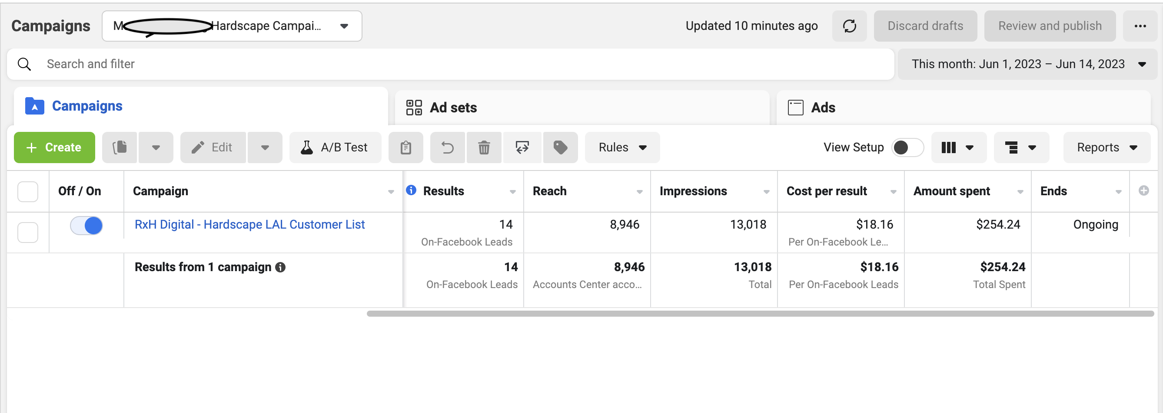Switch to the Ads tab
1163x413 pixels.
click(823, 108)
